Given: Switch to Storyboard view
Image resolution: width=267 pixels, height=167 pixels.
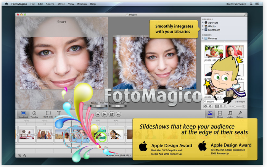Looking at the screenshot, I should pos(23,114).
